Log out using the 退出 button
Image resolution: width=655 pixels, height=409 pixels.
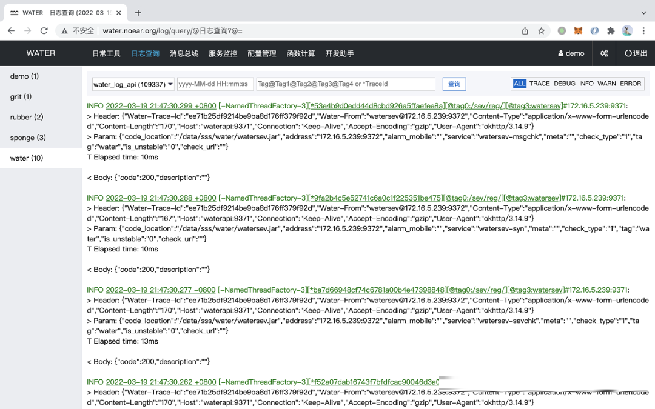tap(636, 53)
